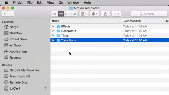Eject the LaCie 1 drive
169x95 pixels.
coord(45,89)
